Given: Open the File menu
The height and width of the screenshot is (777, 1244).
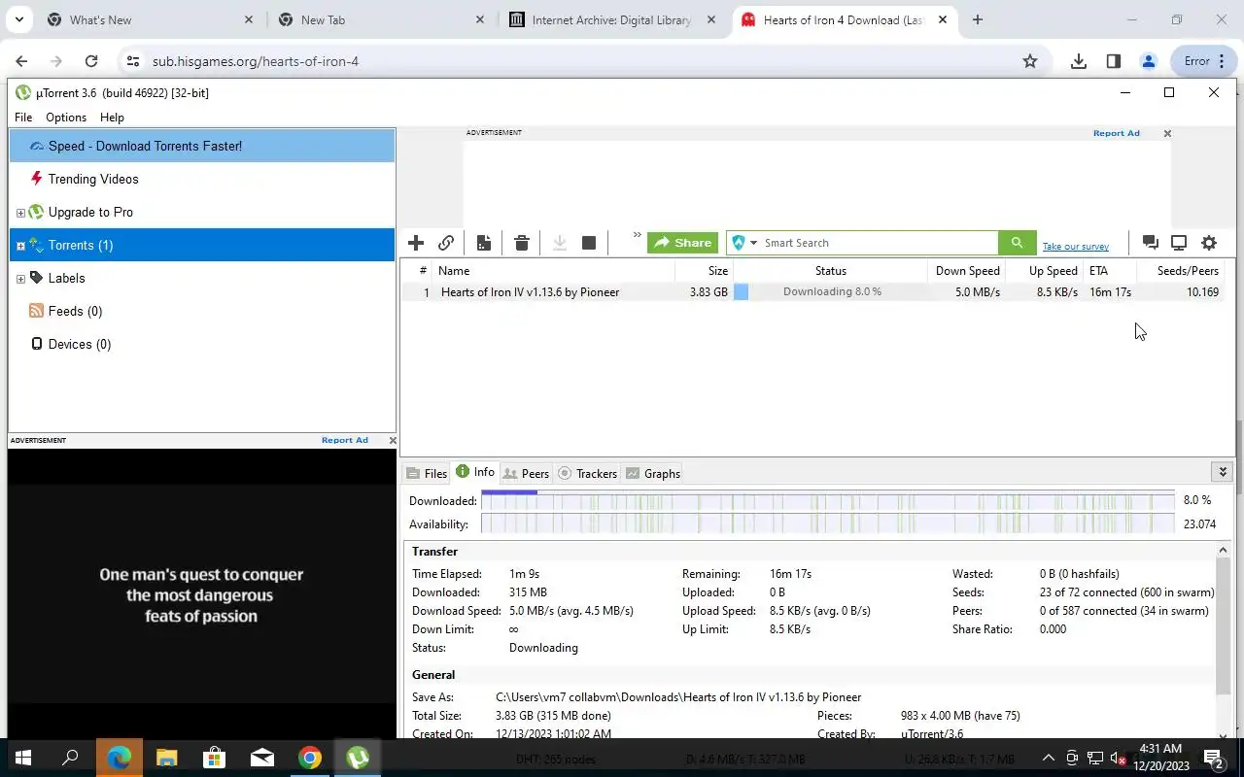Looking at the screenshot, I should tap(23, 117).
